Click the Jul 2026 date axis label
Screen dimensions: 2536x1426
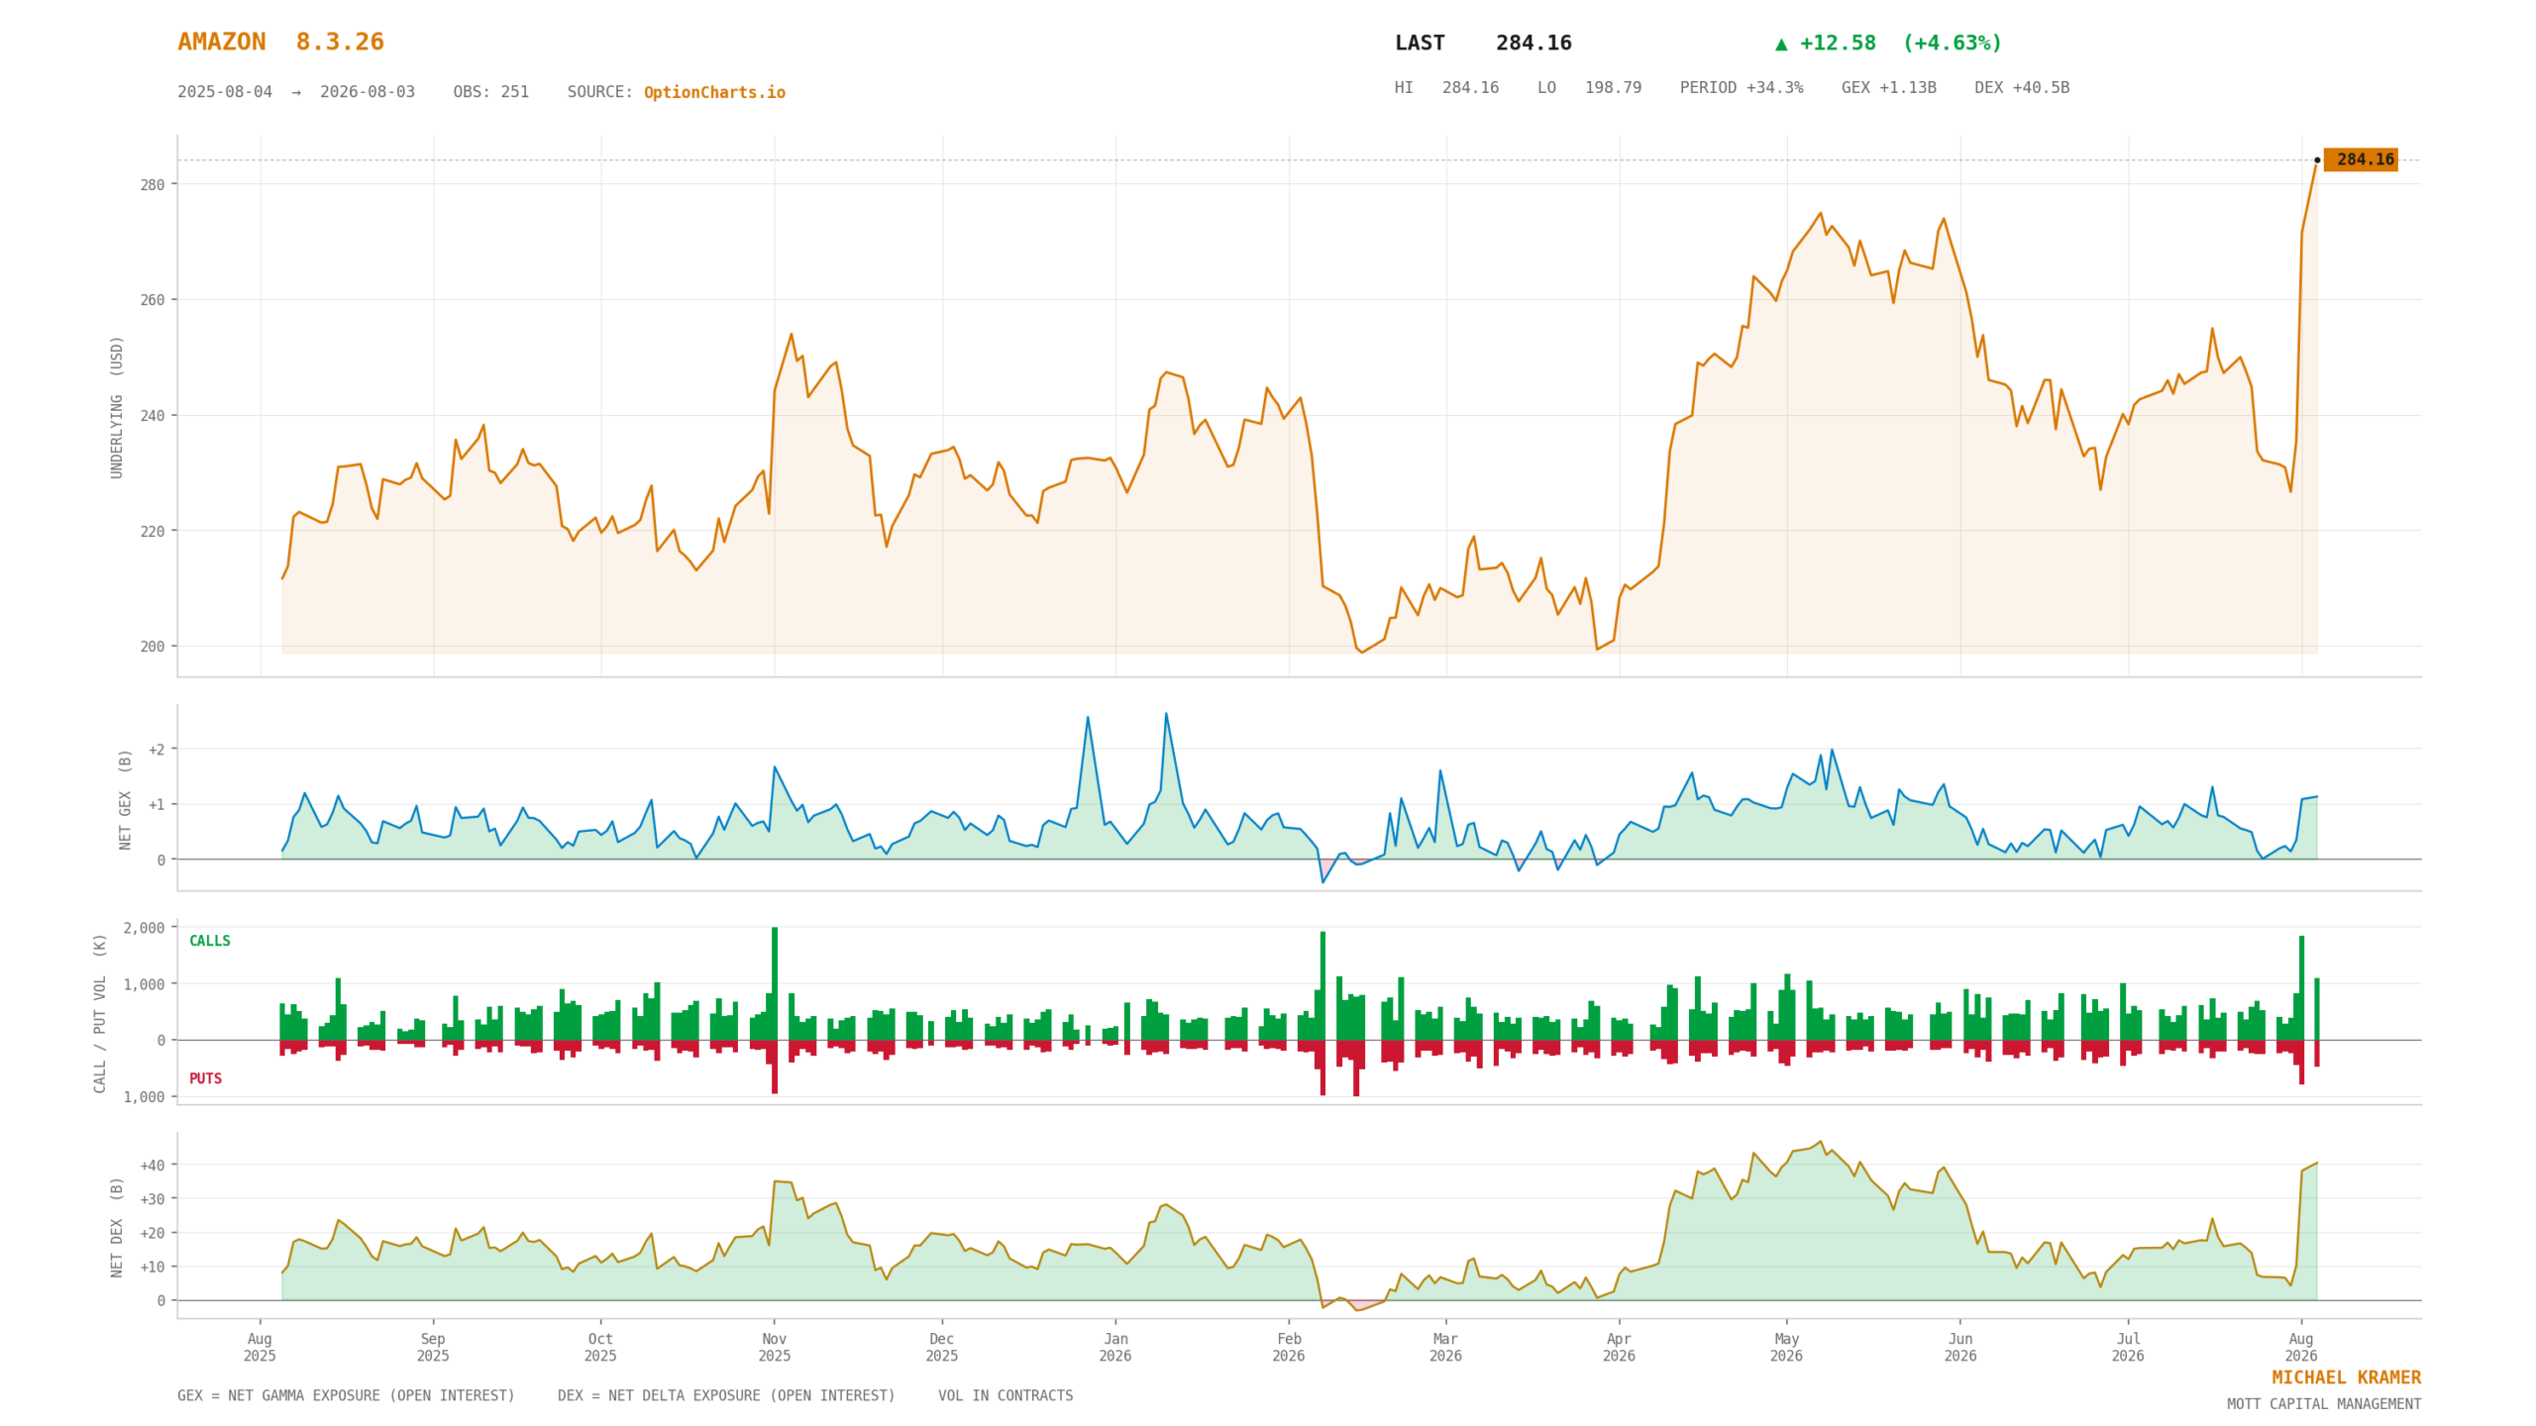(x=2128, y=1348)
